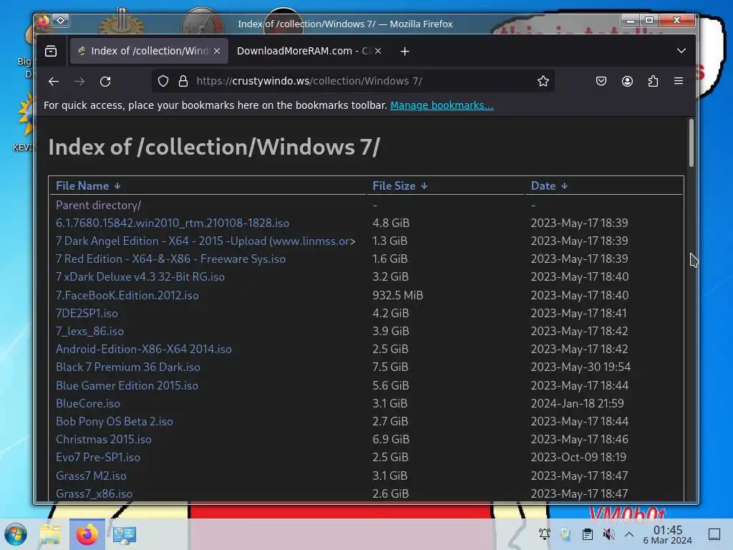Open the Firefox hamburger menu
The height and width of the screenshot is (550, 733).
click(x=679, y=81)
